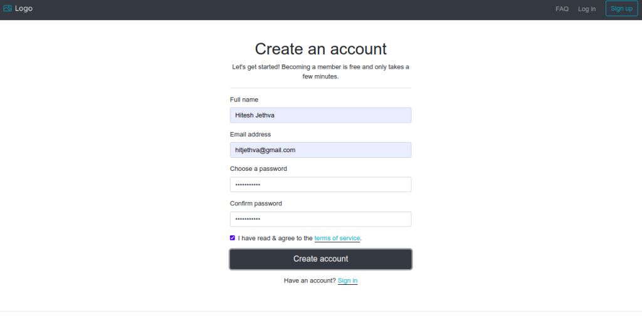
Task: Open the FAQ page
Action: coord(562,9)
